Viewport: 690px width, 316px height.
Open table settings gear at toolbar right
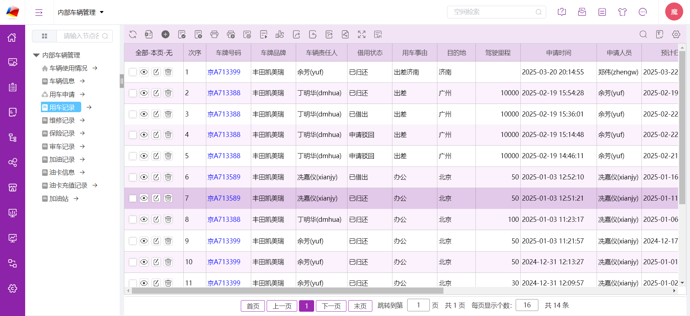coord(676,35)
